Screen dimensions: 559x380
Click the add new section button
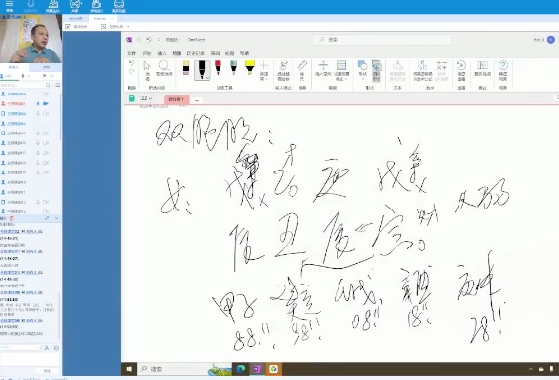(197, 100)
